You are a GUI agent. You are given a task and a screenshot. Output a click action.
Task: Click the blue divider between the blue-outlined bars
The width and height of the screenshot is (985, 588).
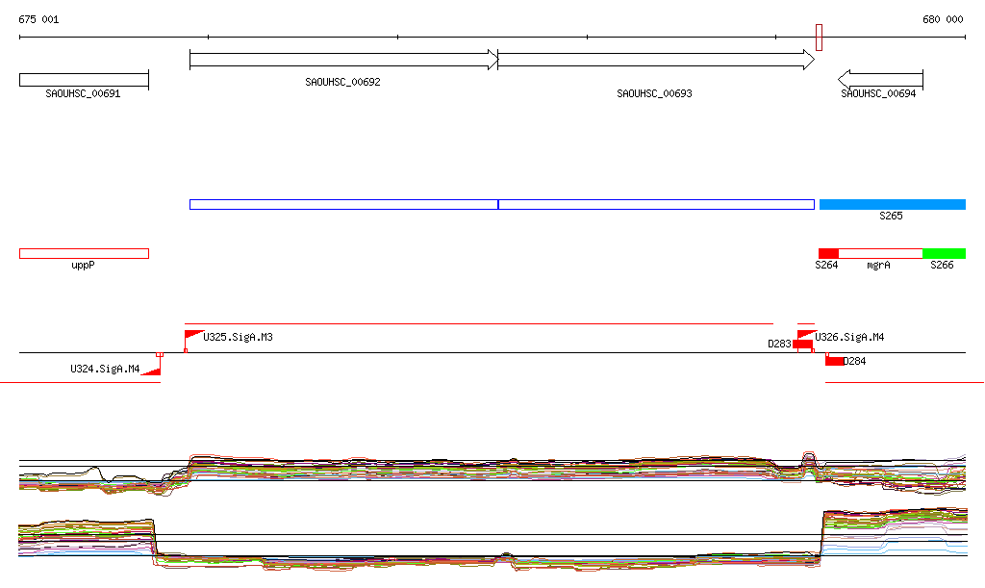point(498,204)
